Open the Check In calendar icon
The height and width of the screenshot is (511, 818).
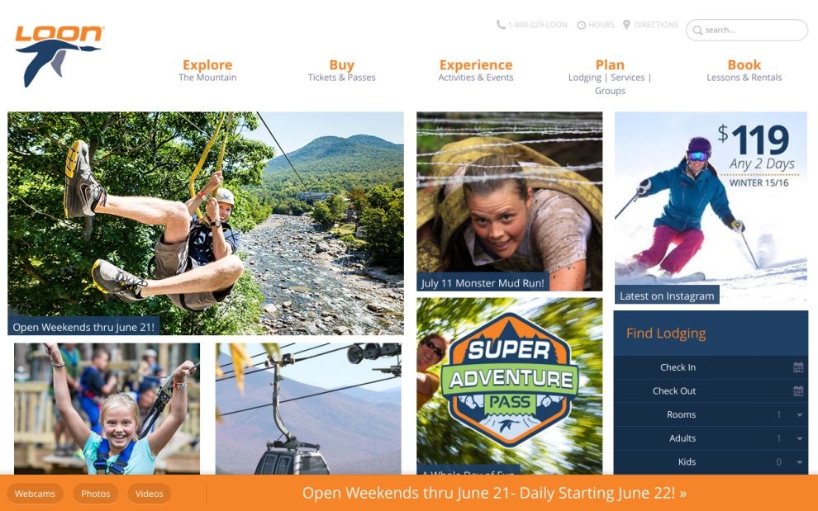[797, 367]
